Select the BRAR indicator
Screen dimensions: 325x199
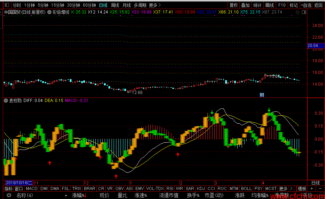click(x=89, y=189)
